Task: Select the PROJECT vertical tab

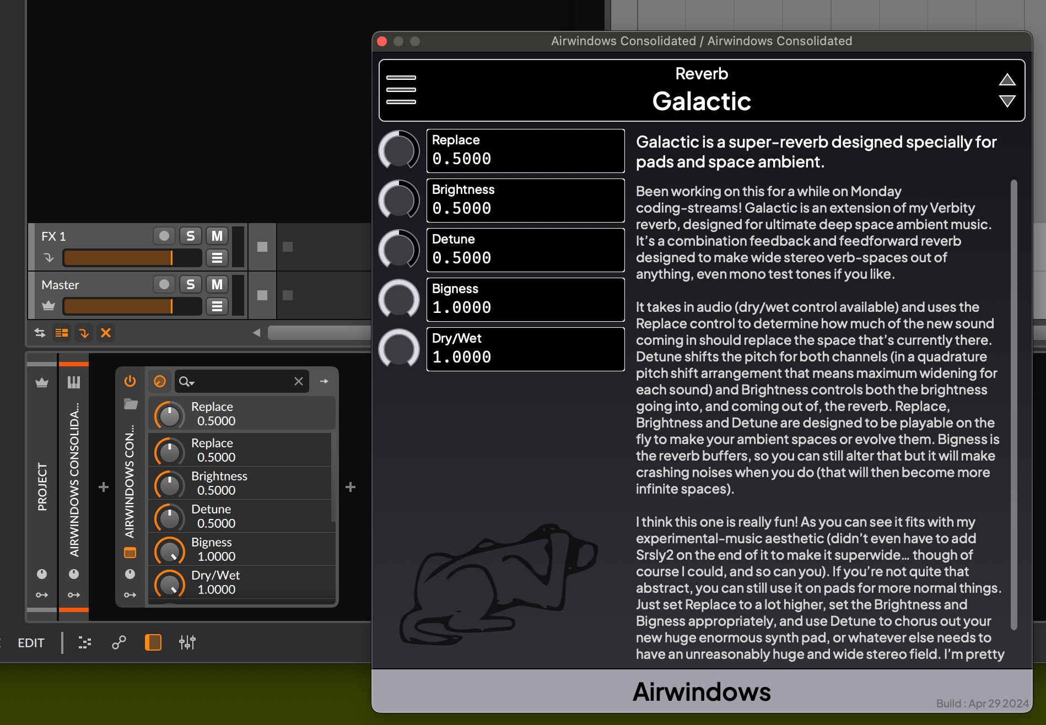Action: tap(42, 487)
